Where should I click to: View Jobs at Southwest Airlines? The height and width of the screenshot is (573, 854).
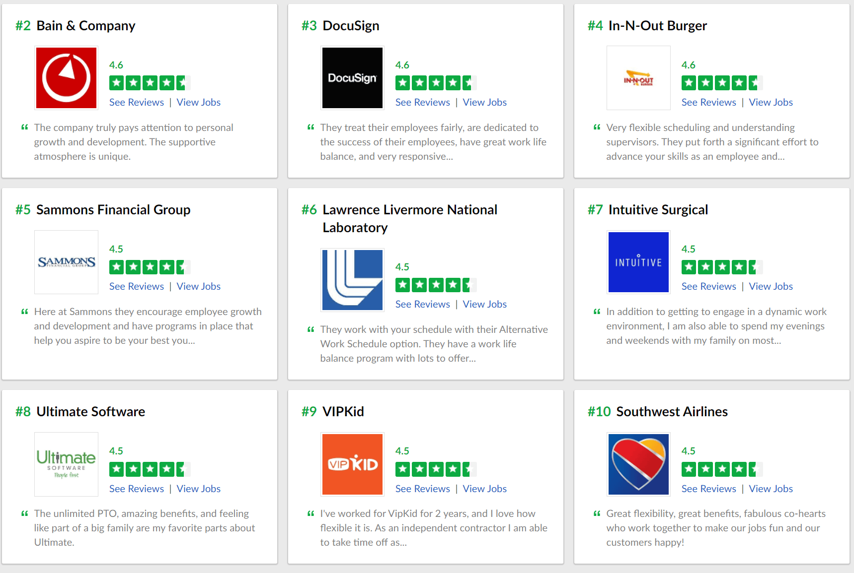tap(771, 489)
